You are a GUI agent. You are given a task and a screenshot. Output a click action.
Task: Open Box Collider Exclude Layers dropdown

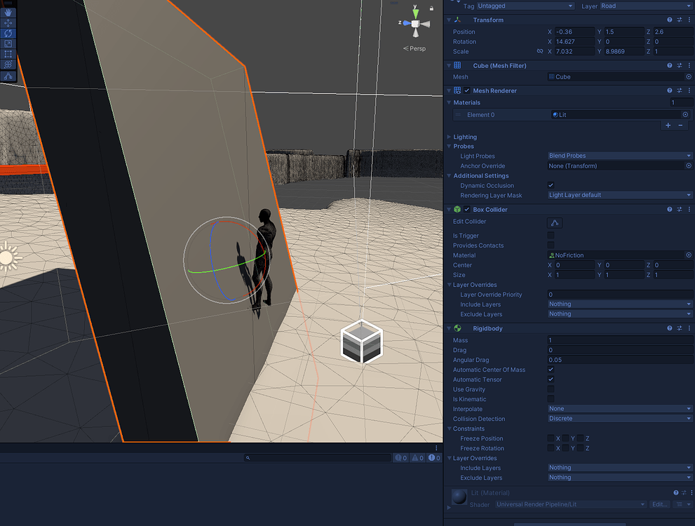[x=620, y=313]
